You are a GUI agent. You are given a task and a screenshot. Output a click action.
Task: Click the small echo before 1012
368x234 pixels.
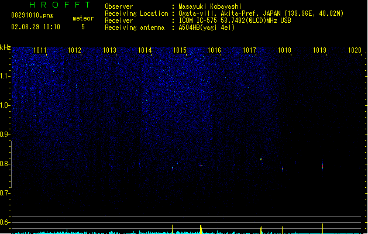(x=67, y=165)
